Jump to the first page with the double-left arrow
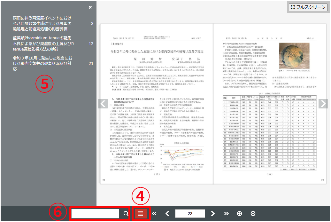331x222 pixels. (x=154, y=214)
